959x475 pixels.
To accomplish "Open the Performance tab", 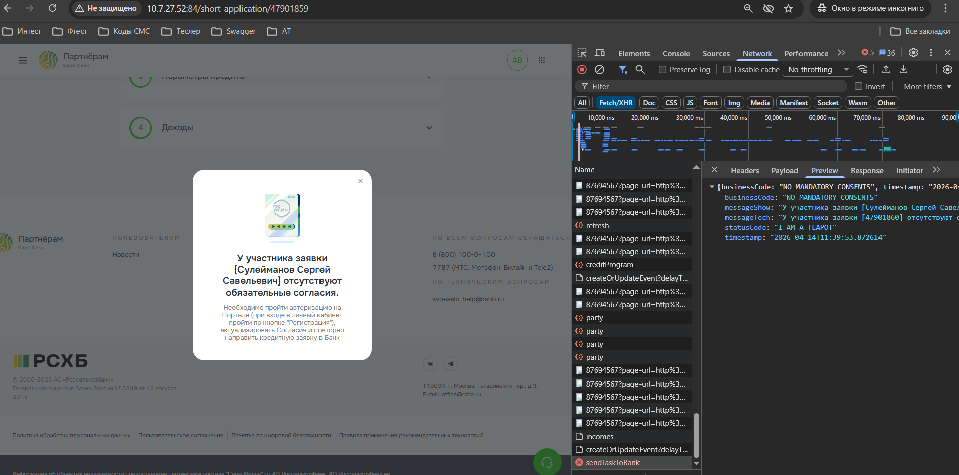I will 806,53.
